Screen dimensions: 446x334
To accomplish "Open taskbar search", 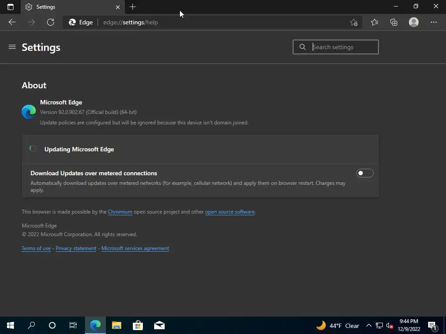I will 31,325.
